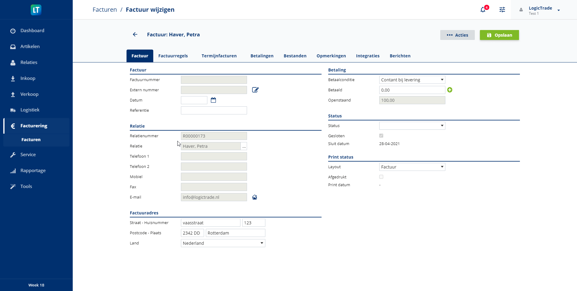
Task: Click the green Opslaan button
Action: pyautogui.click(x=499, y=35)
